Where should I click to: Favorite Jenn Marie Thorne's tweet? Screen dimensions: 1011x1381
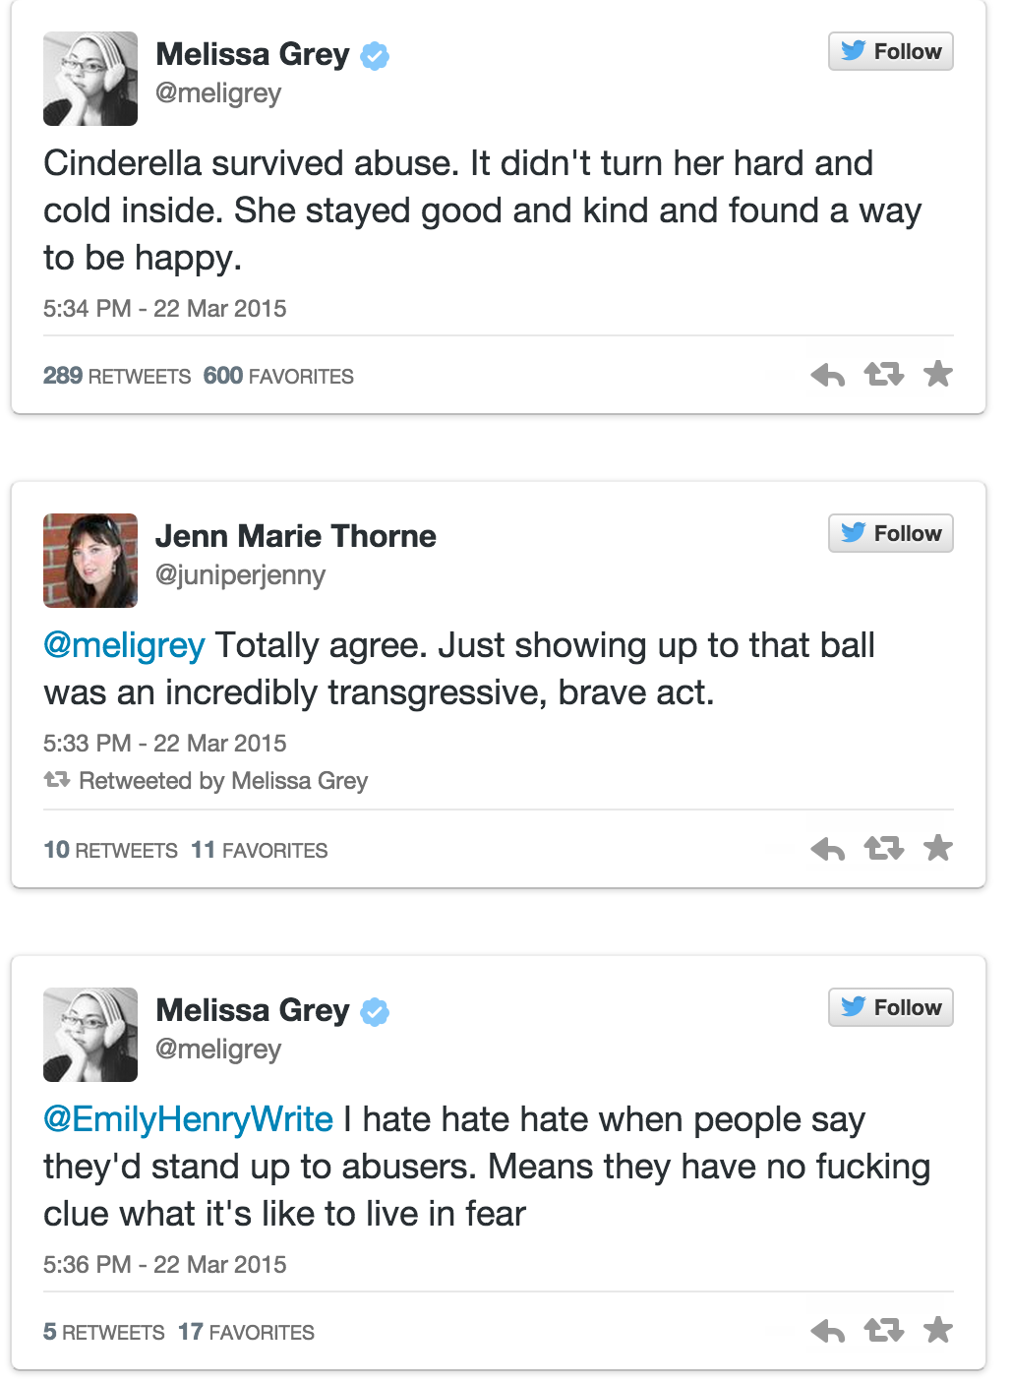pos(938,848)
